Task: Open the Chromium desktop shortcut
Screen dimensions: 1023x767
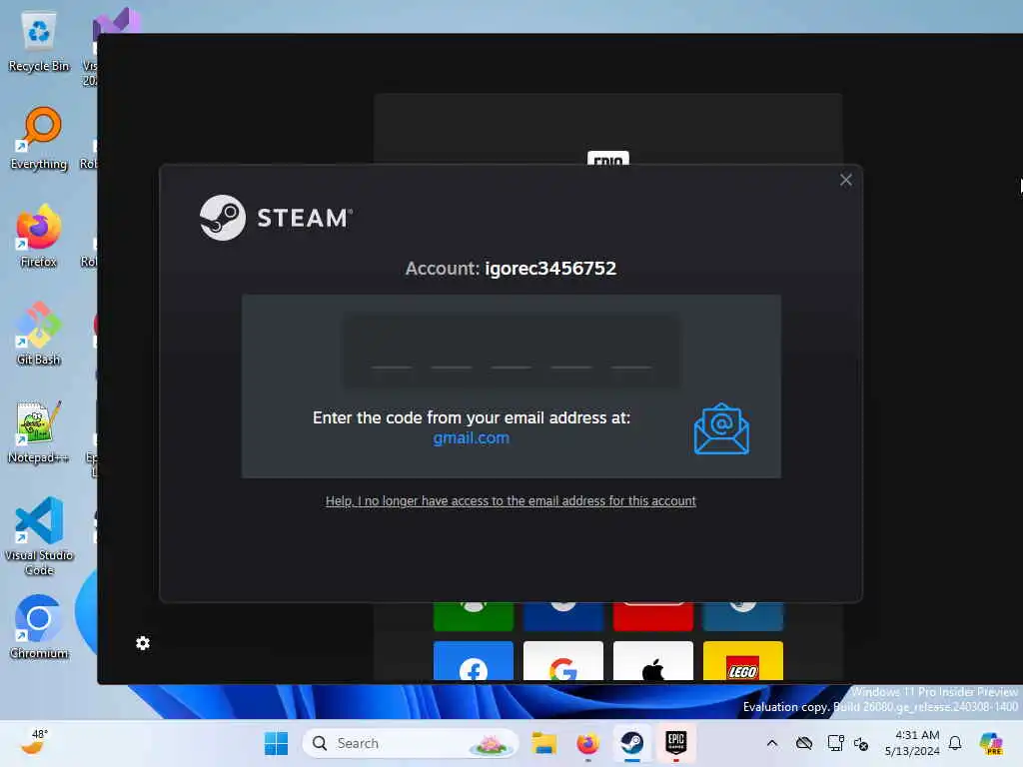Action: pyautogui.click(x=39, y=627)
